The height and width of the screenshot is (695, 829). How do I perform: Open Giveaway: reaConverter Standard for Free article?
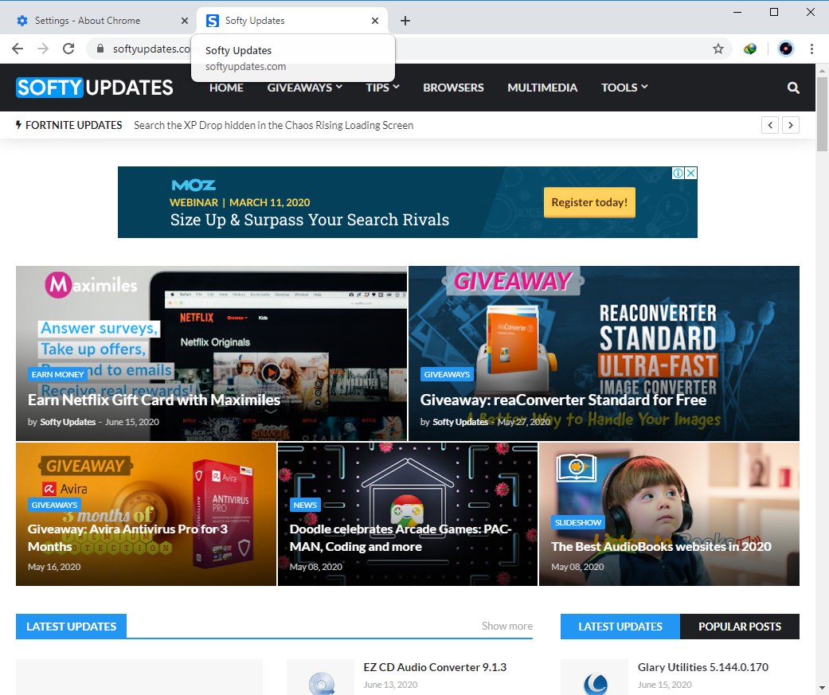tap(563, 400)
